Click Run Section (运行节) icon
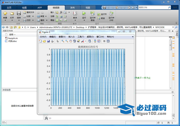 tap(99, 14)
